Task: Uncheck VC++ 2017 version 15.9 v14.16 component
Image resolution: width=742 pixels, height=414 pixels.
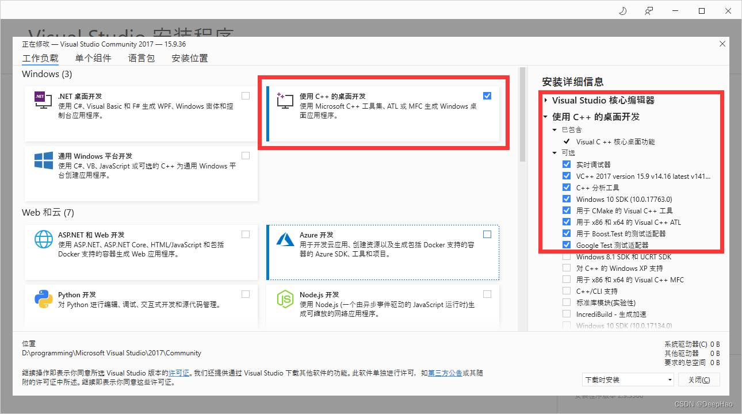Action: pos(567,176)
